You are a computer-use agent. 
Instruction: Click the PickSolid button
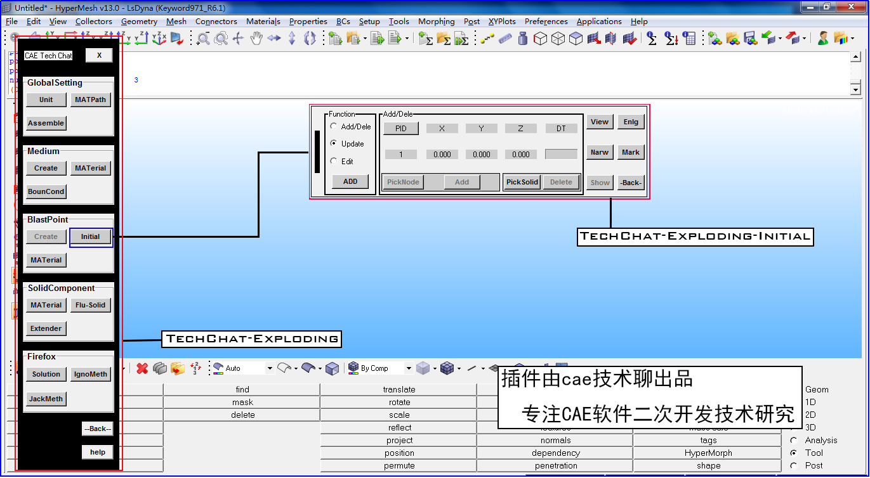tap(522, 182)
